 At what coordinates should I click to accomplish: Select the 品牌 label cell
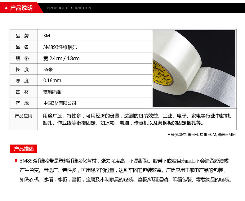pos(24,35)
